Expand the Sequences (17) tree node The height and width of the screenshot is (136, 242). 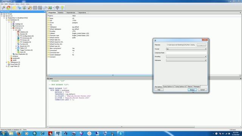click(16, 46)
